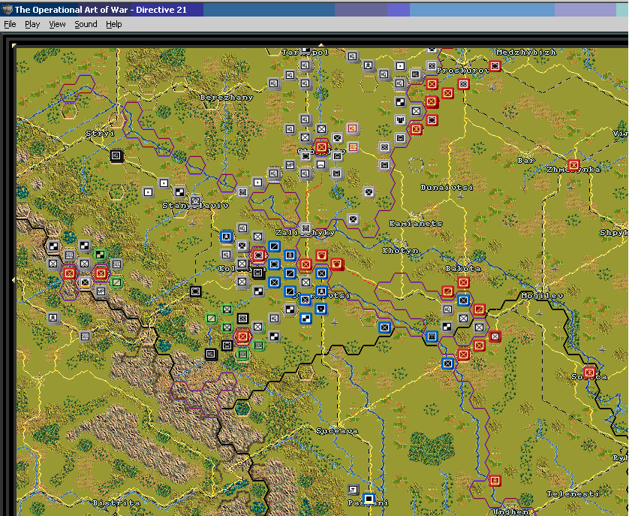Image resolution: width=629 pixels, height=516 pixels.
Task: Select the lone blue infantry unit west of Bakota cluster
Action: coord(384,327)
